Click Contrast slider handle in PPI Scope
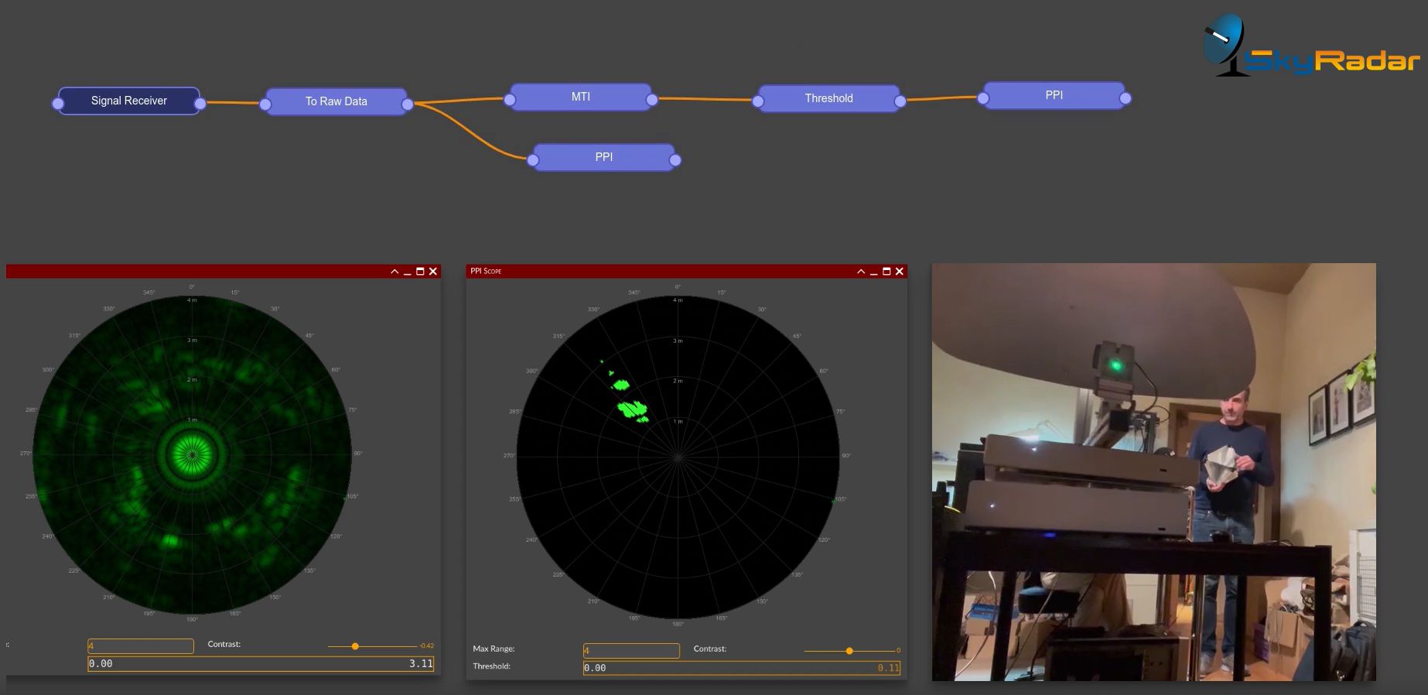 [x=849, y=651]
